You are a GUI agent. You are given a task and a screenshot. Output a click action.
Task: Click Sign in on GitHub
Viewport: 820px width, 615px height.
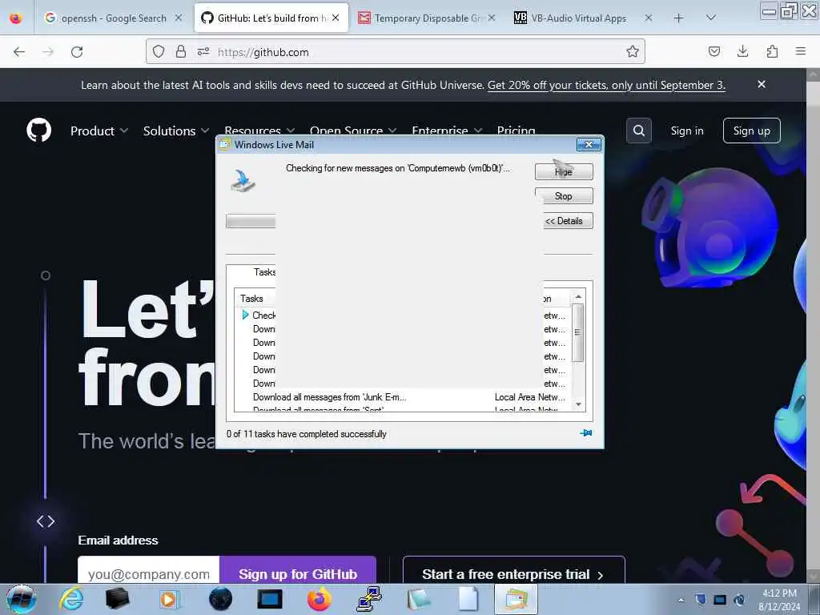tap(687, 131)
